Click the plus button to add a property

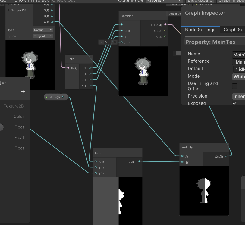pyautogui.click(x=23, y=92)
